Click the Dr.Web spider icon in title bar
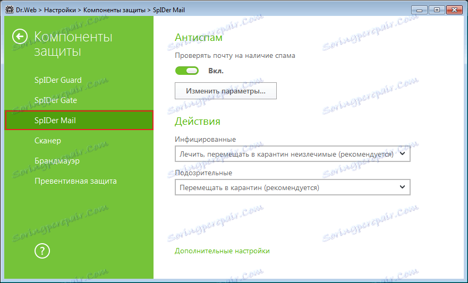This screenshot has height=283, width=468. pyautogui.click(x=10, y=10)
